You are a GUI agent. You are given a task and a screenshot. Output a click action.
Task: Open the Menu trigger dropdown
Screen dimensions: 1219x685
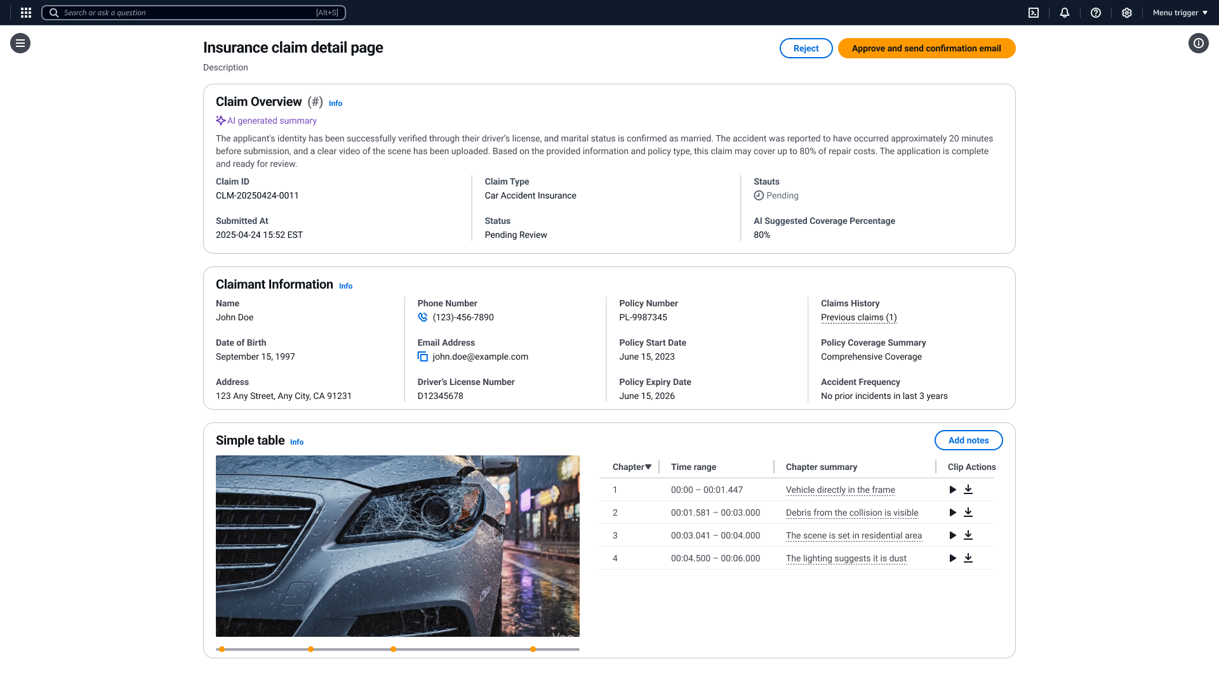tap(1180, 13)
